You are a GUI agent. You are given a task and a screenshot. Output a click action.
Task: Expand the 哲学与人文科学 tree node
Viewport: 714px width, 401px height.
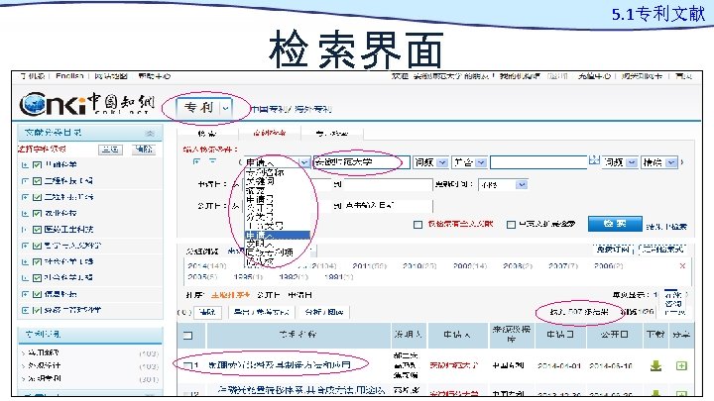tap(25, 246)
